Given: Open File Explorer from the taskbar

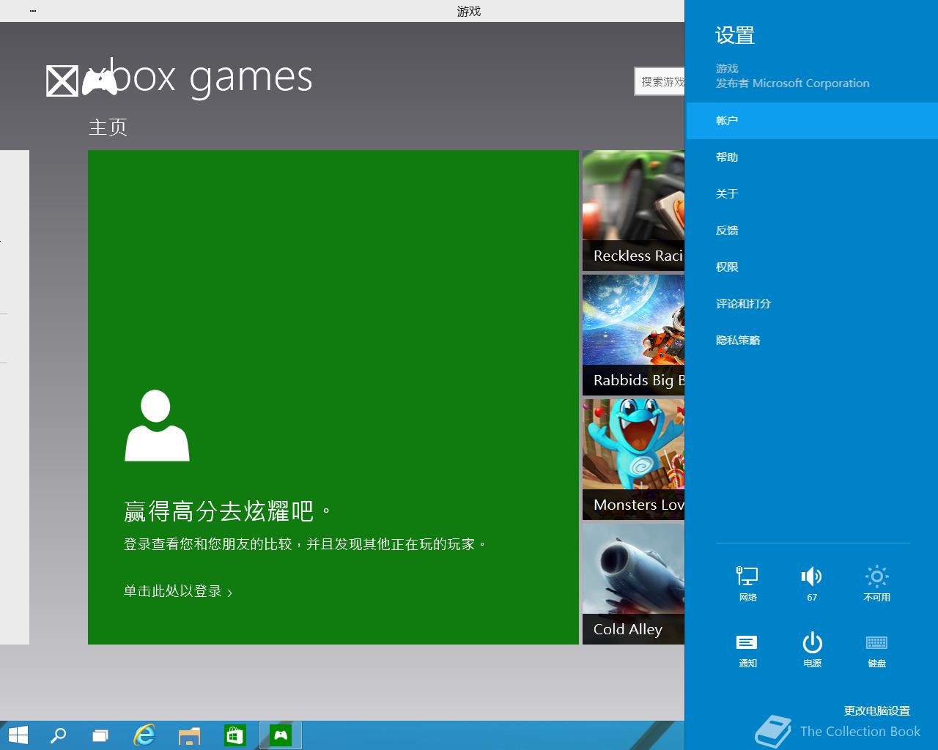Looking at the screenshot, I should (x=189, y=735).
